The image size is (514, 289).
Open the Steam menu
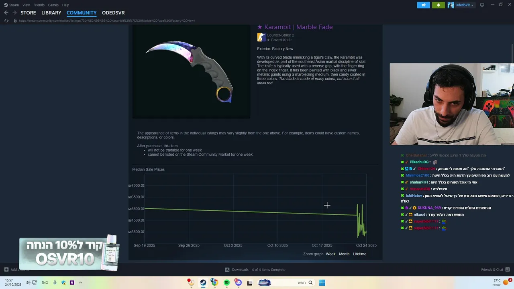click(14, 5)
